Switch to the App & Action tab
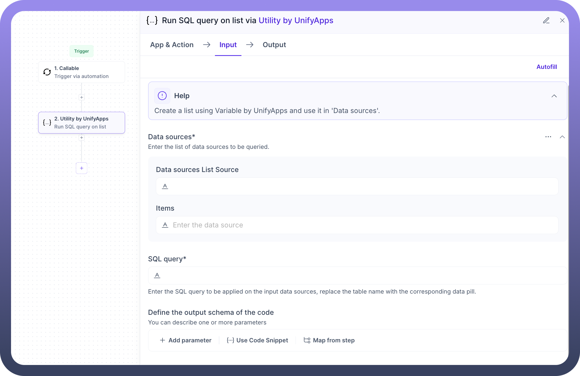The width and height of the screenshot is (580, 376). click(x=172, y=45)
